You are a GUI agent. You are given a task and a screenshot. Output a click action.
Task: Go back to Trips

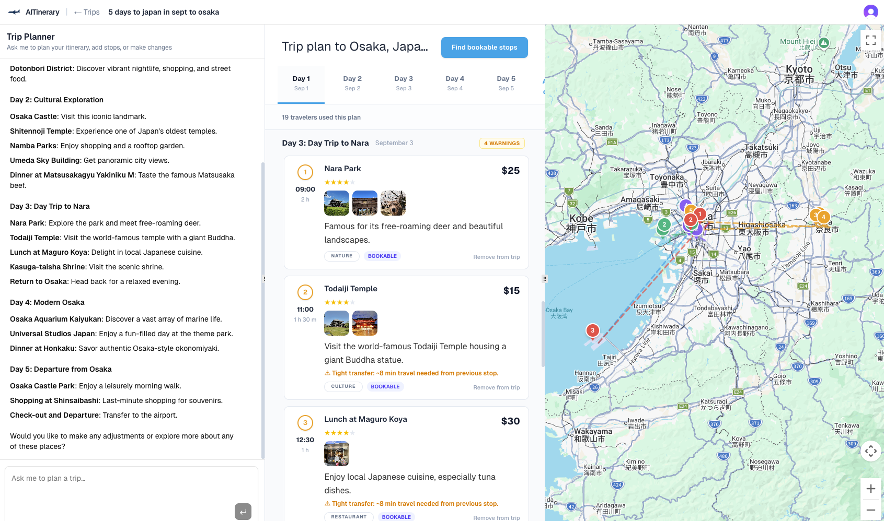click(87, 12)
